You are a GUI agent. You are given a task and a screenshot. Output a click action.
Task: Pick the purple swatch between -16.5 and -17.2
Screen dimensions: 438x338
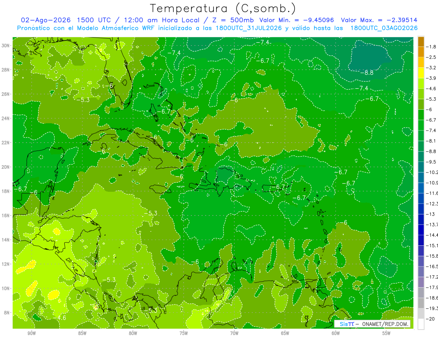point(421,272)
